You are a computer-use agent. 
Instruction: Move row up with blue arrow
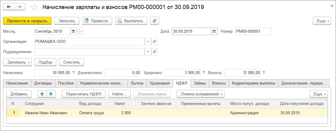(42, 94)
